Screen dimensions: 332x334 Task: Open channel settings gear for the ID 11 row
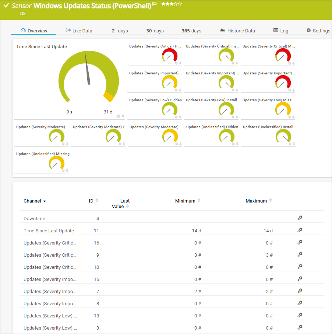click(x=300, y=230)
